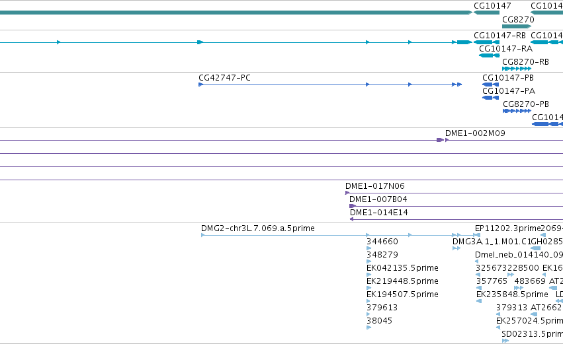This screenshot has height=344, width=563.
Task: Select the EK235848.5prime label
Action: point(512,295)
